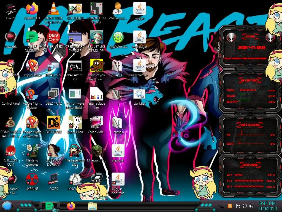
Task: Select the CREDIT CARD CHECKER icon
Action: coord(75,38)
